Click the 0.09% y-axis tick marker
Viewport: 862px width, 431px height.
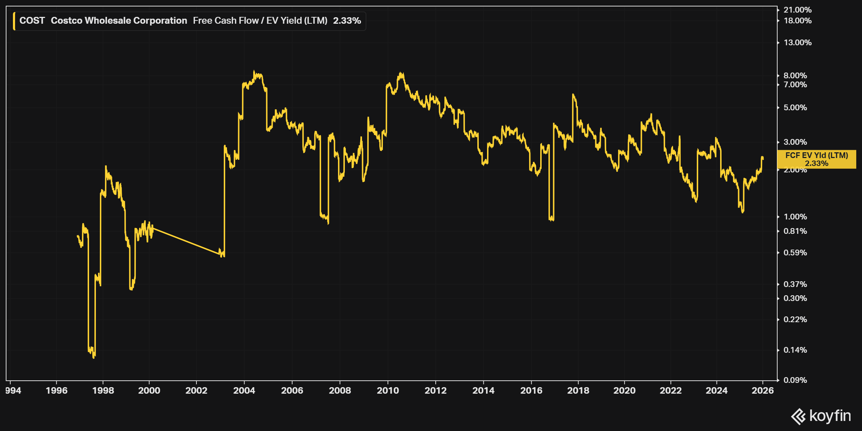tap(778, 380)
